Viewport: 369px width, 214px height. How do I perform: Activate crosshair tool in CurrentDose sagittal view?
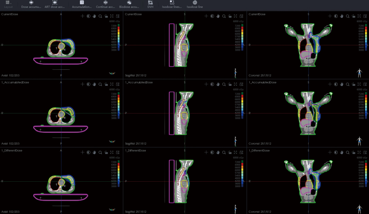[206, 16]
